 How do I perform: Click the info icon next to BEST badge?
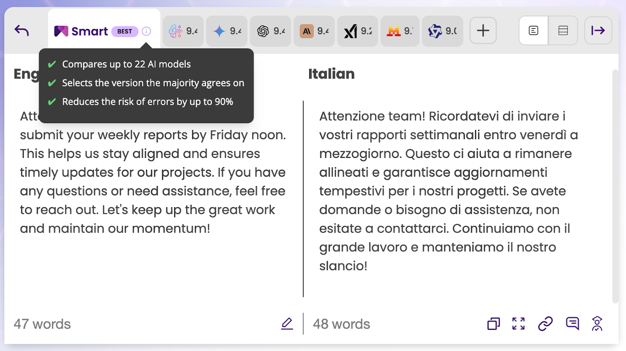tap(146, 31)
